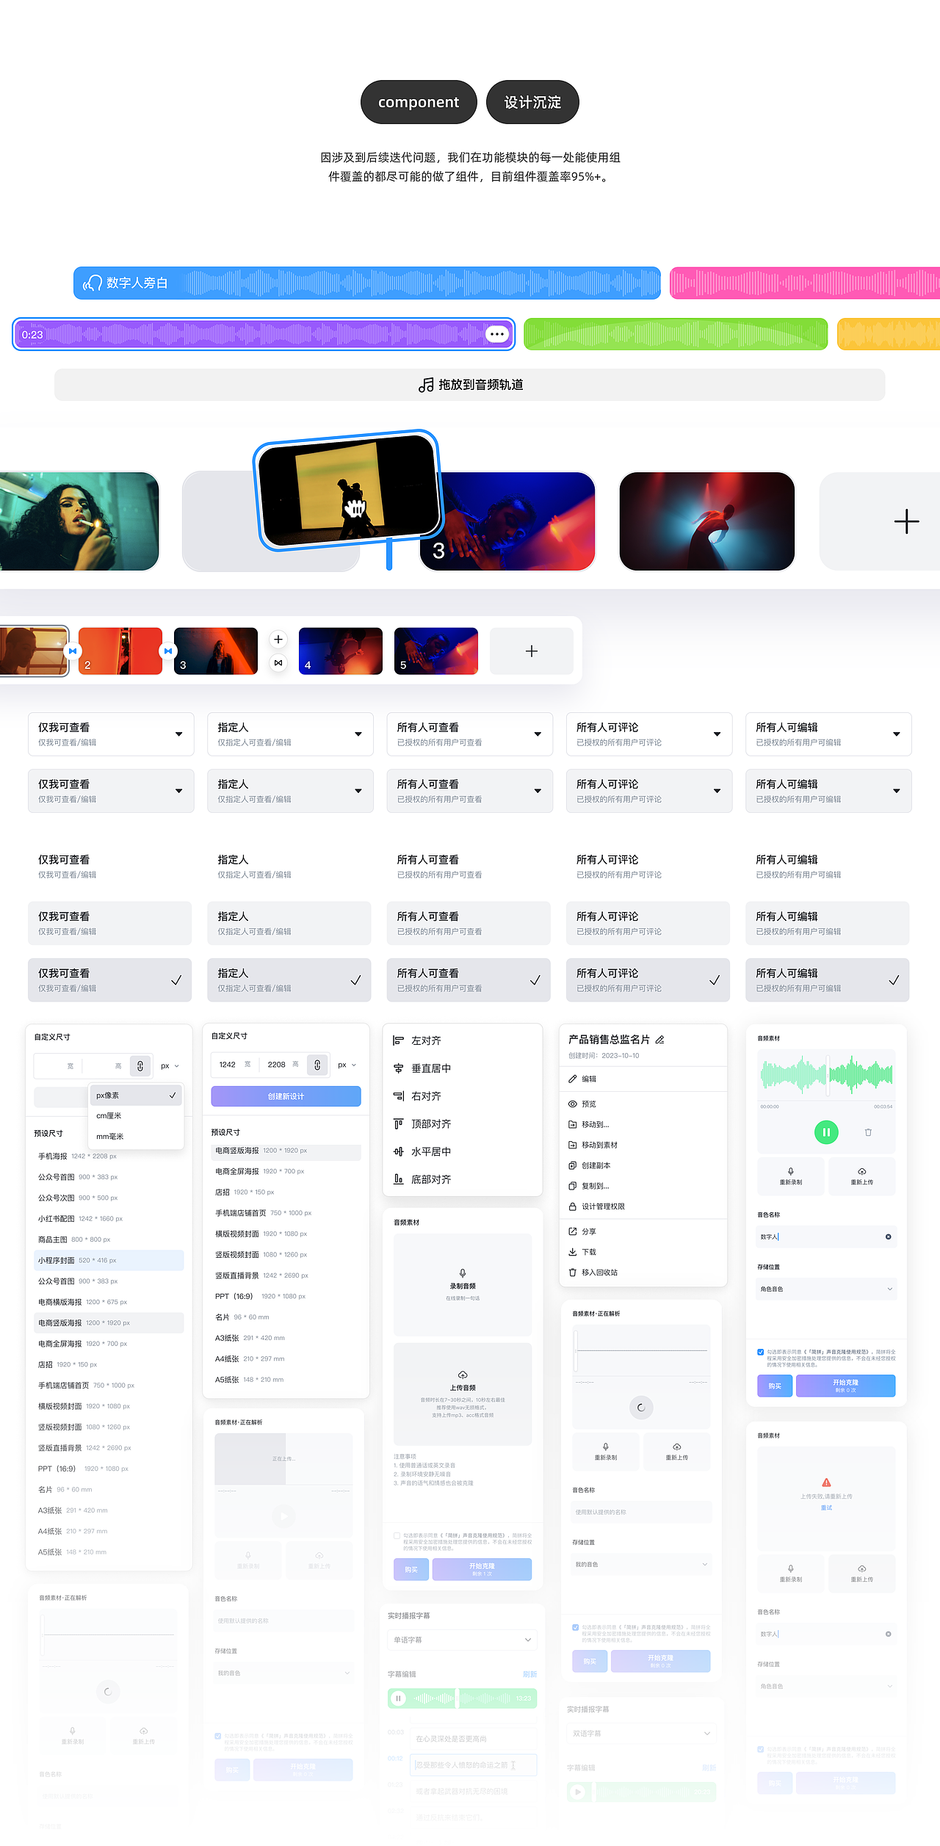Toggle the aspect lock in the 1242 × 2208 panel
The height and width of the screenshot is (1846, 940).
click(x=317, y=1065)
